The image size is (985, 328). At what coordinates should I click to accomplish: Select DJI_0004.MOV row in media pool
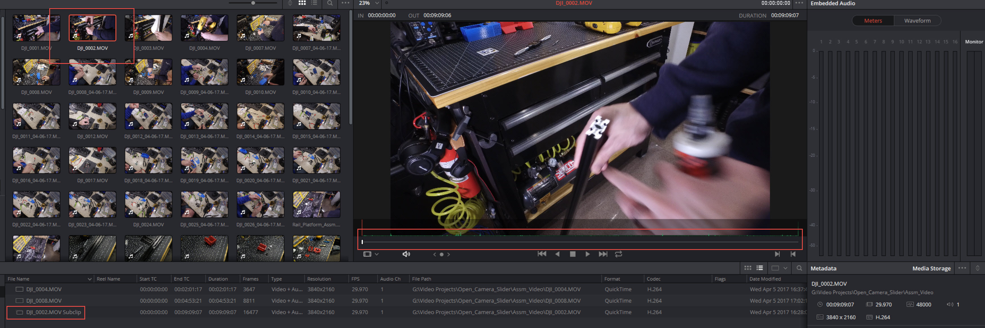[405, 289]
